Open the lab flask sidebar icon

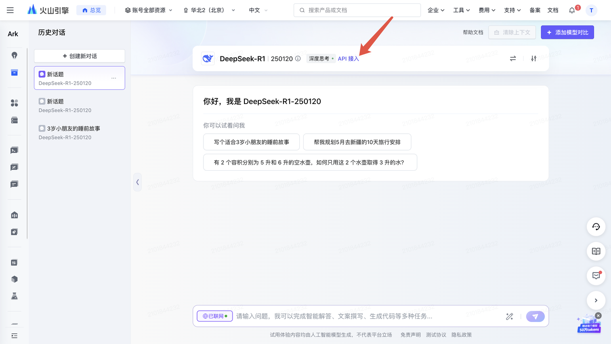[14, 296]
